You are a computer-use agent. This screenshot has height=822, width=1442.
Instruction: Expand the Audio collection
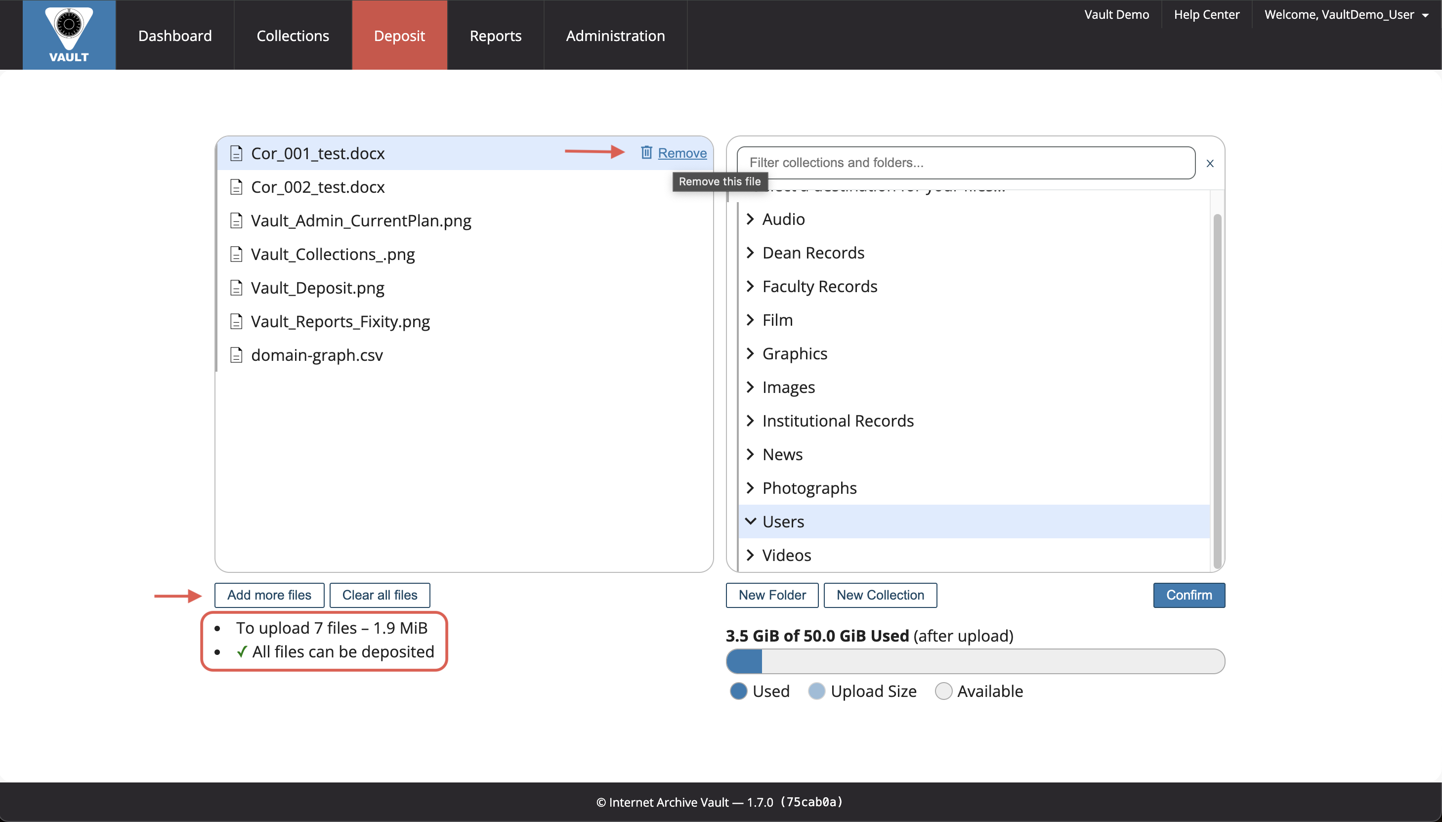click(x=750, y=219)
